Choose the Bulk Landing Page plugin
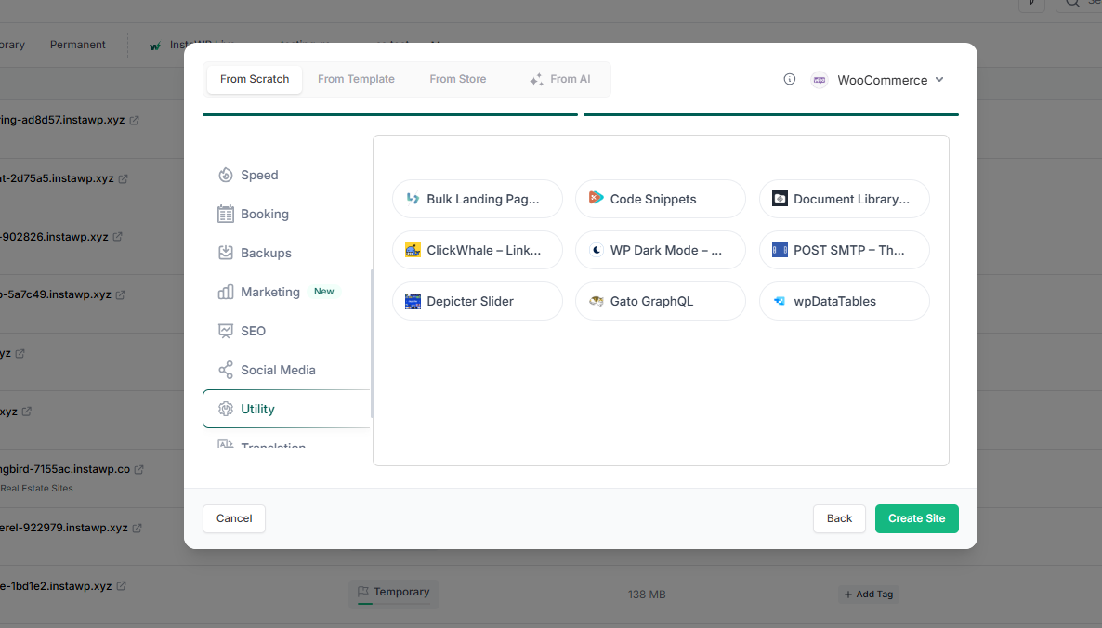 click(x=478, y=199)
